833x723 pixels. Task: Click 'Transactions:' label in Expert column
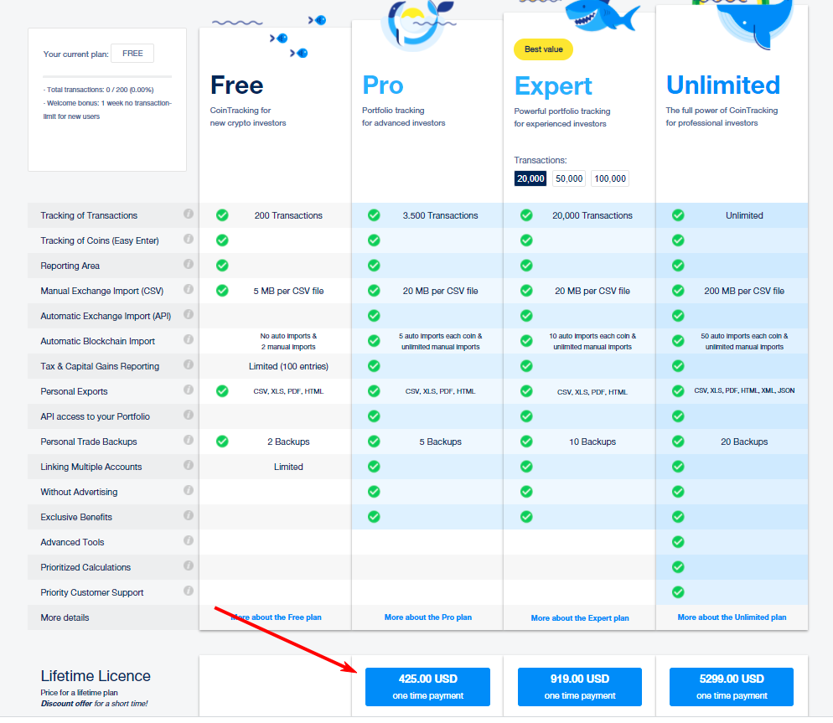tap(541, 160)
